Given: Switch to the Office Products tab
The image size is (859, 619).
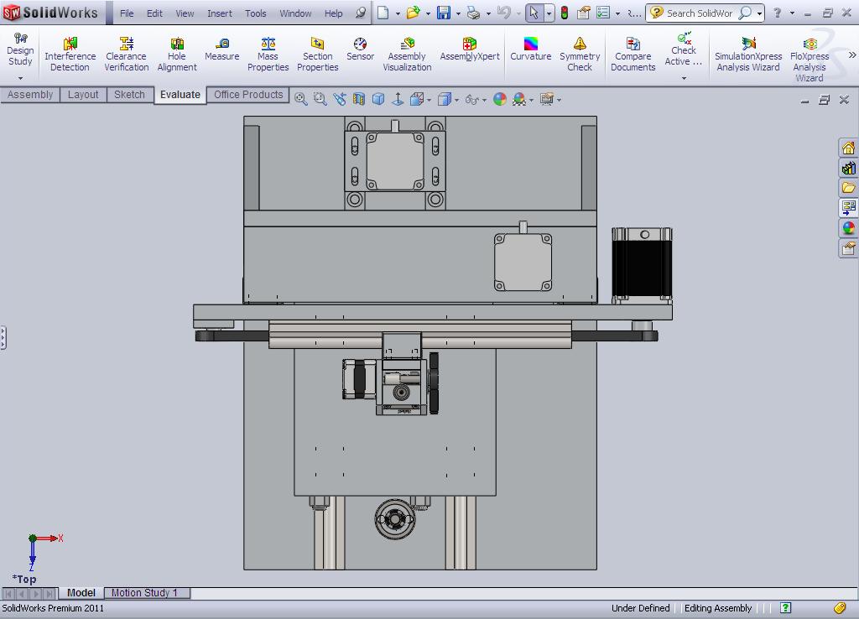Looking at the screenshot, I should click(247, 94).
